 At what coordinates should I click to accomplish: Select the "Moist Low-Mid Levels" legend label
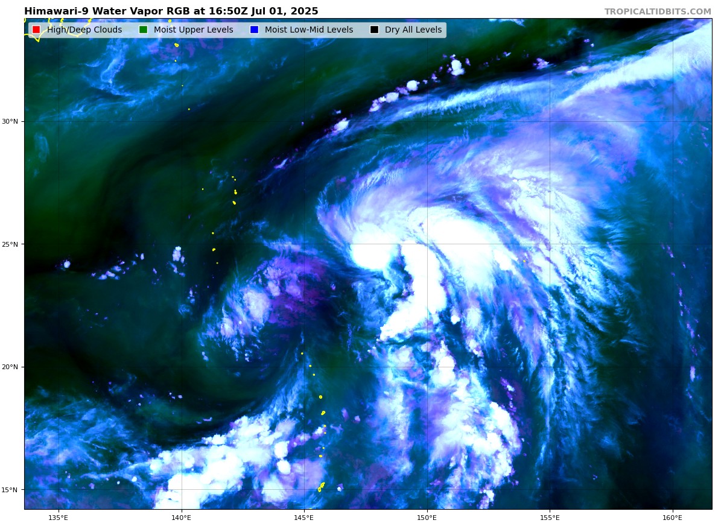[309, 30]
